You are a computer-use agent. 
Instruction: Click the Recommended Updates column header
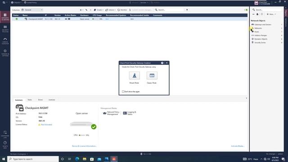(116, 15)
